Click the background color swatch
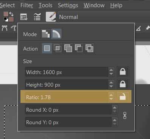Screen dimensions: 150x139 point(11,19)
